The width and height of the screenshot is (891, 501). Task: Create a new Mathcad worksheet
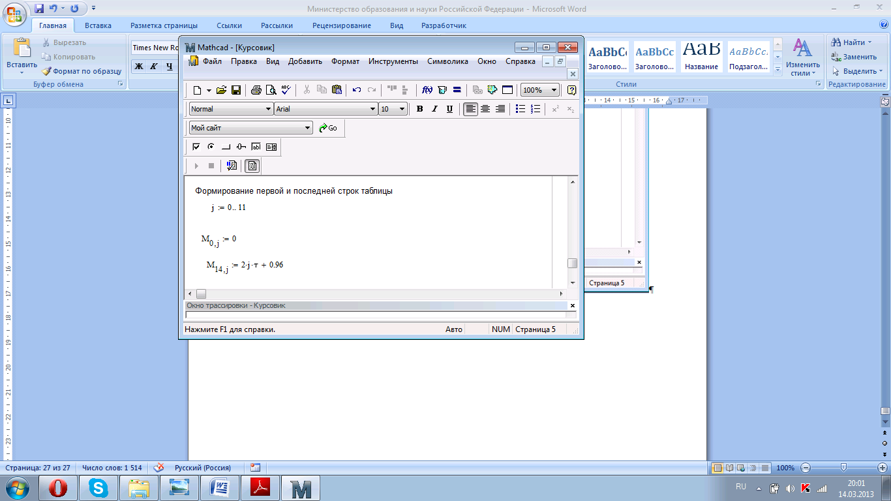pyautogui.click(x=197, y=90)
